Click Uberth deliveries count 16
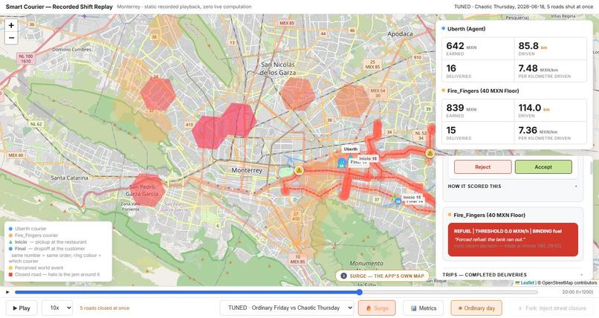The height and width of the screenshot is (318, 599). click(451, 68)
